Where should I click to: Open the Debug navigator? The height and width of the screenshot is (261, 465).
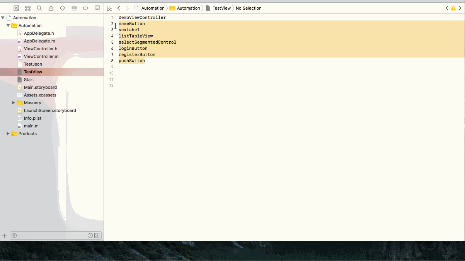point(74,8)
